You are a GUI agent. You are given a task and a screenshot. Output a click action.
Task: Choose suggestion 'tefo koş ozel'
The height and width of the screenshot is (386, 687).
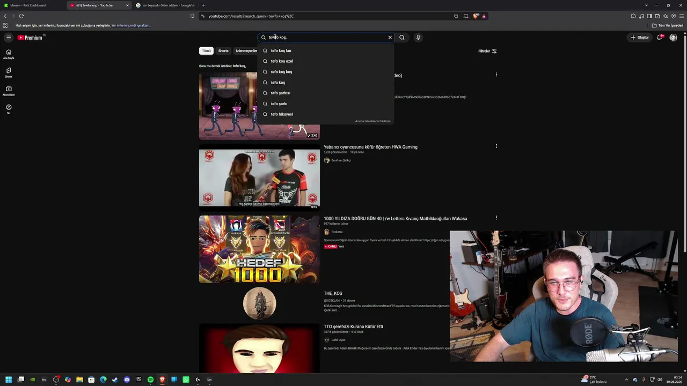[325, 61]
